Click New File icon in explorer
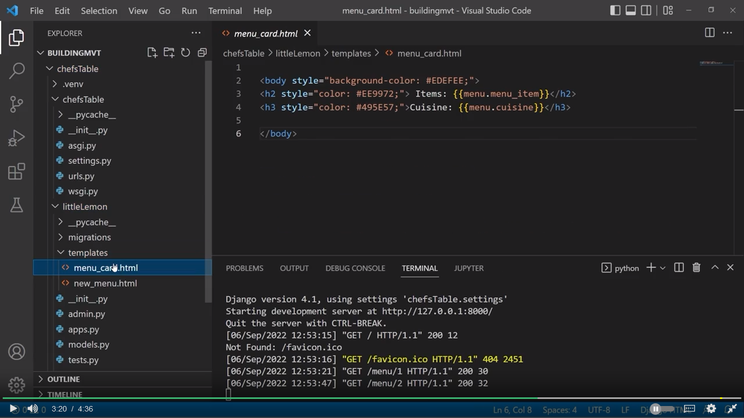The height and width of the screenshot is (418, 744). (x=152, y=53)
